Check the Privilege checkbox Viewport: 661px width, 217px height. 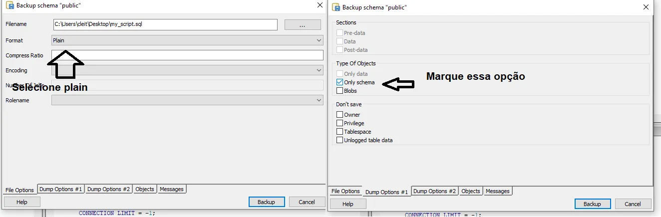(340, 123)
